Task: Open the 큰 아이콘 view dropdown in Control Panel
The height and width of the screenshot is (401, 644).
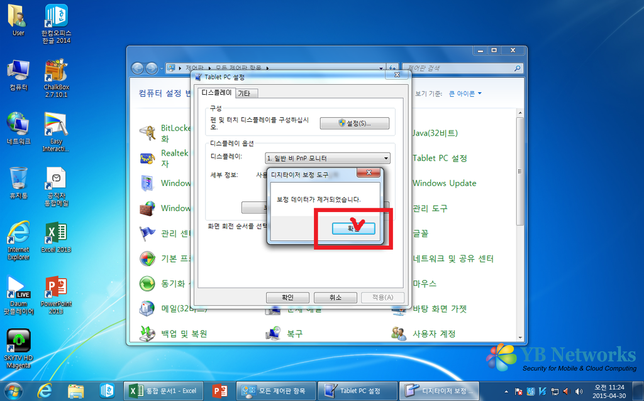Action: 465,94
